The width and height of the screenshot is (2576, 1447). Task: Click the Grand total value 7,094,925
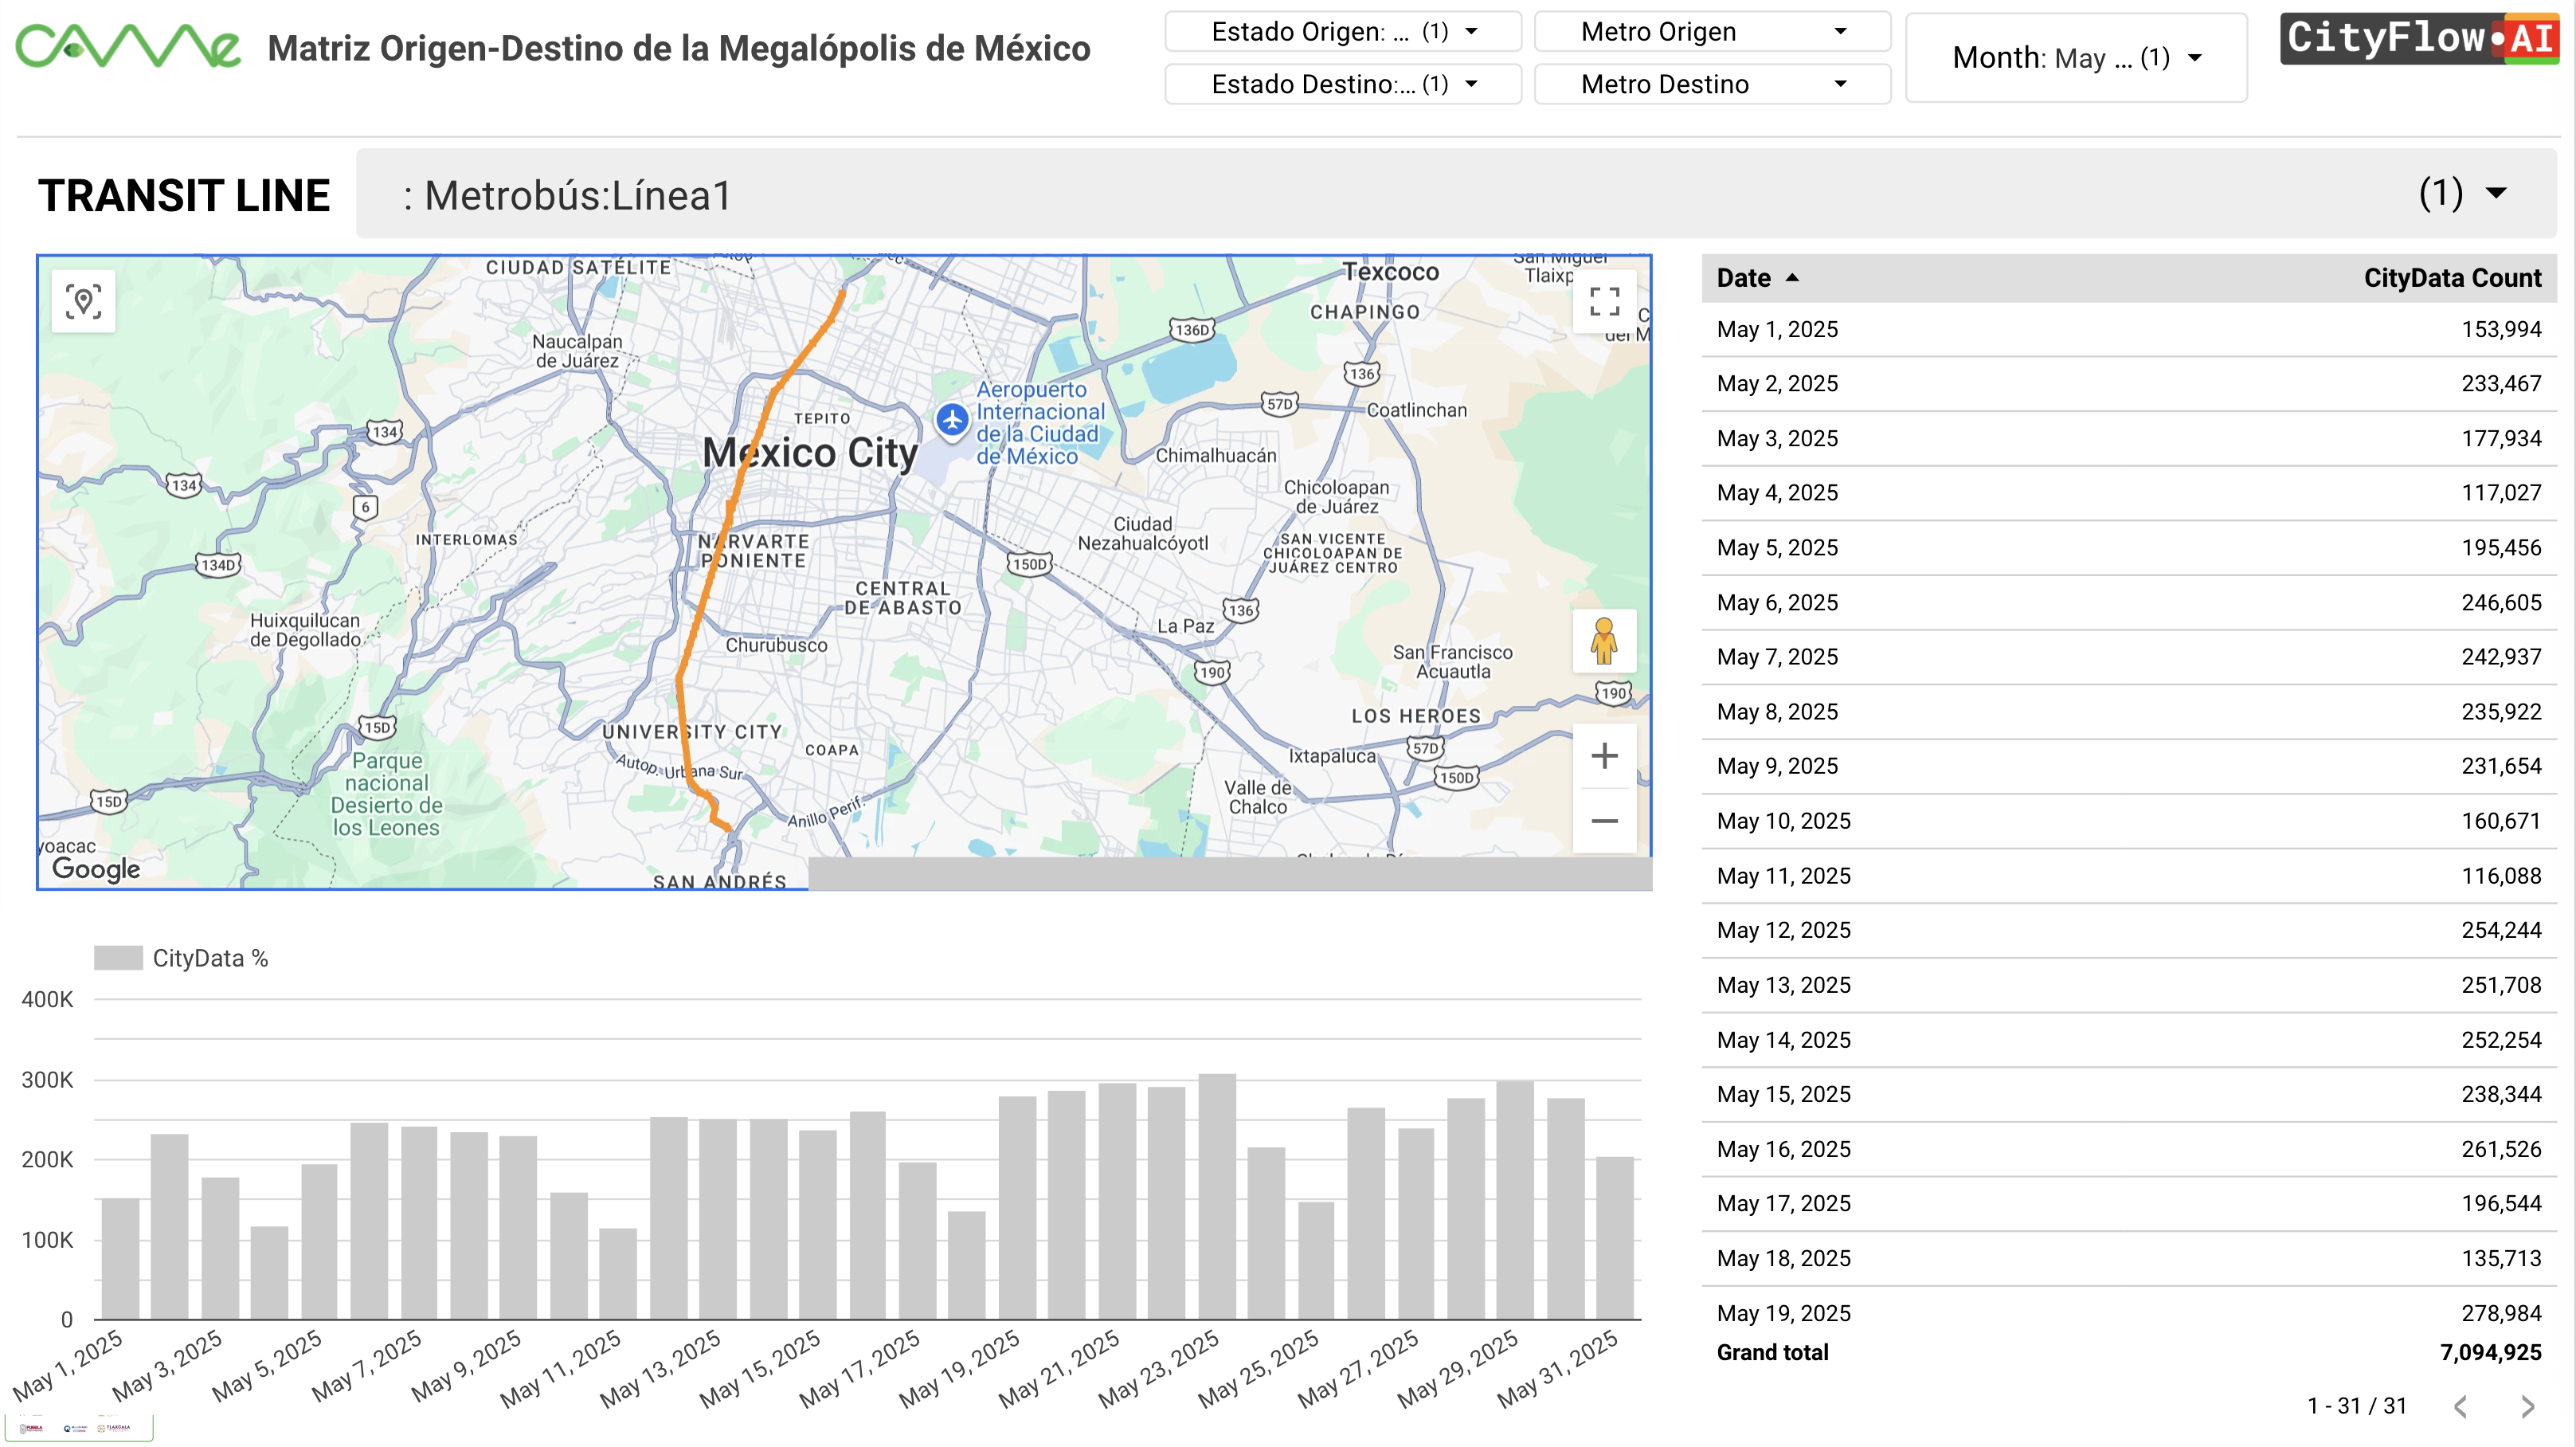coord(2490,1352)
